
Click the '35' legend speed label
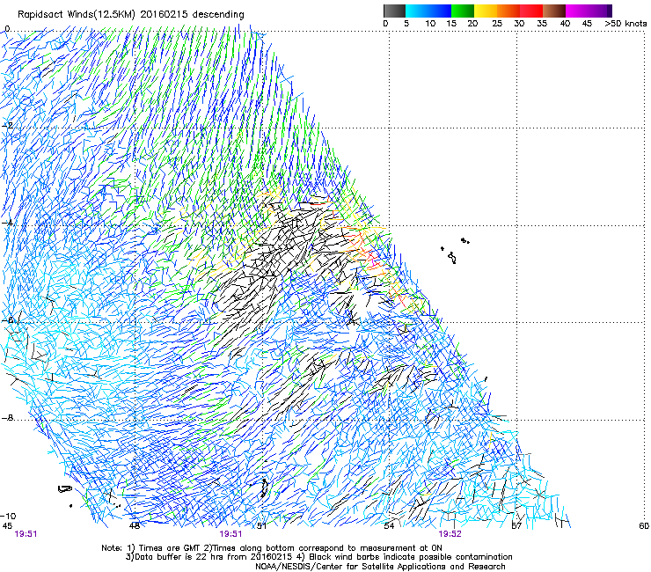(x=542, y=24)
